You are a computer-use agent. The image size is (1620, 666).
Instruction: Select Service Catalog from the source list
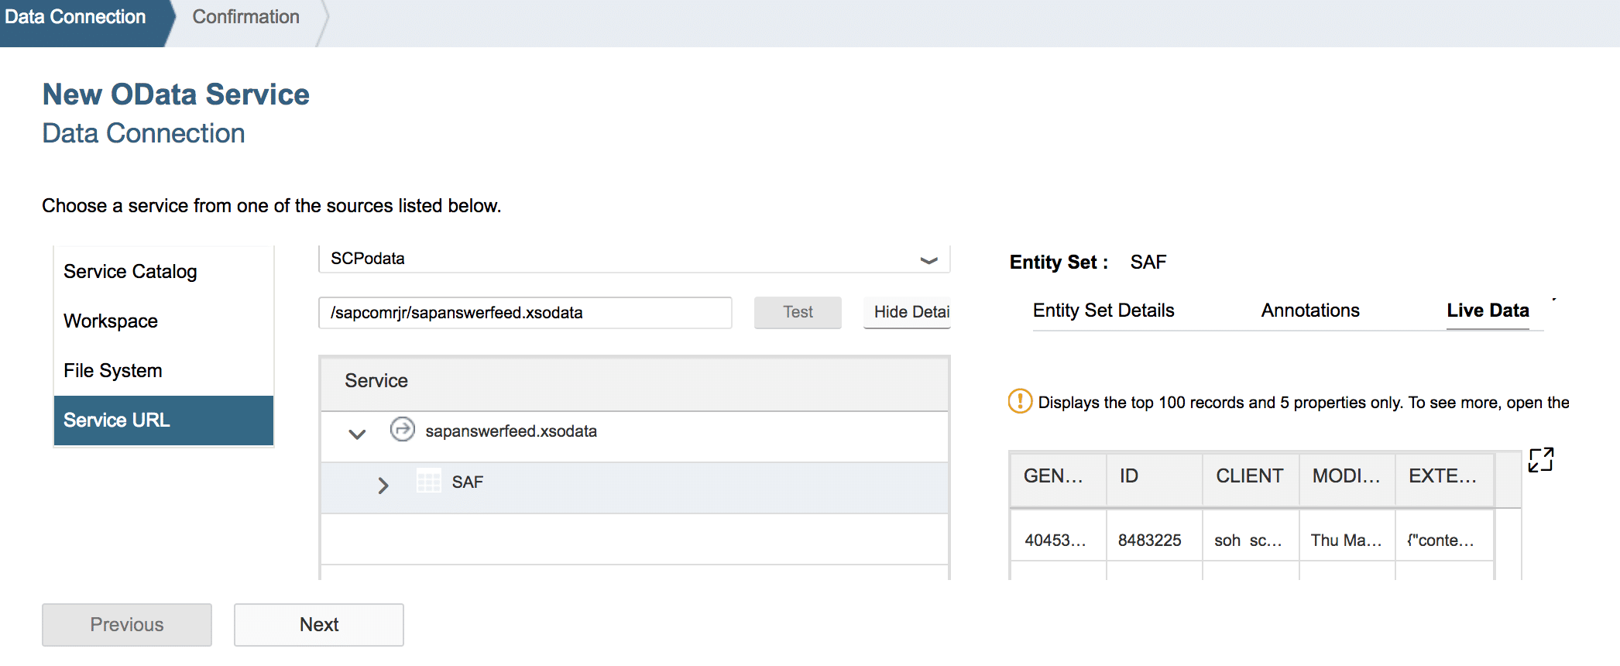pyautogui.click(x=130, y=272)
